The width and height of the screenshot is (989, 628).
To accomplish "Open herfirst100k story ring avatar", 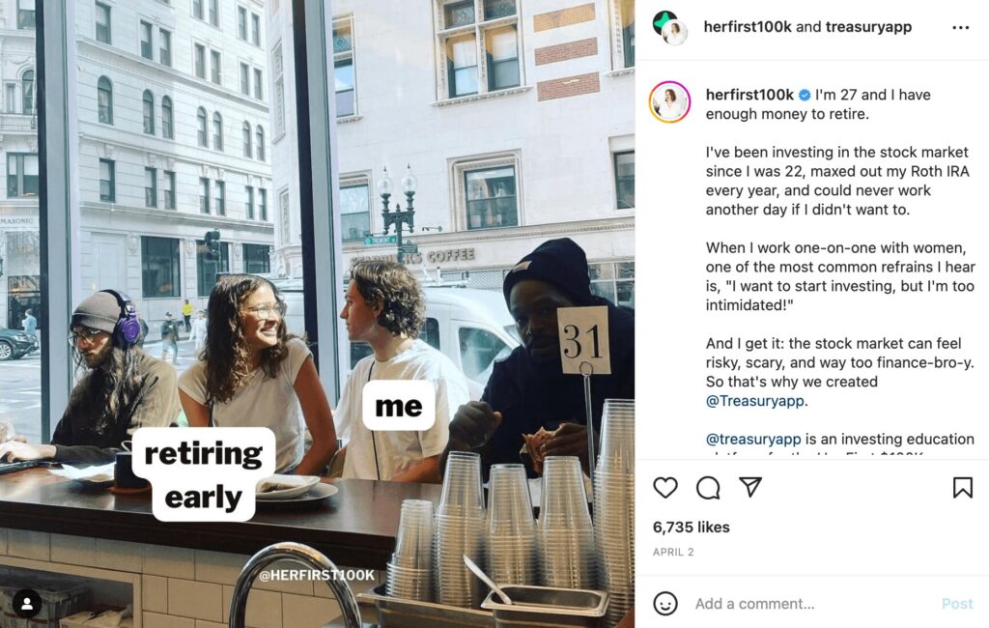I will pyautogui.click(x=670, y=101).
